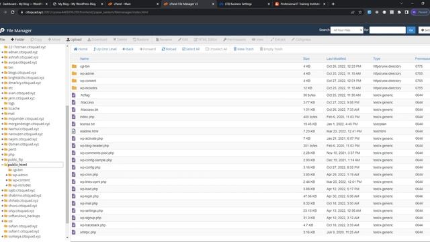Expand the mail tree node
Screen dimensions: 430x242
tap(3, 114)
